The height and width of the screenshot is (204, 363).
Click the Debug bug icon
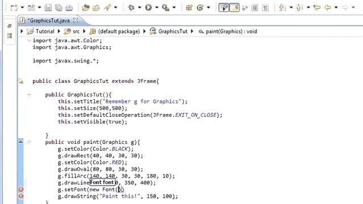click(x=131, y=7)
